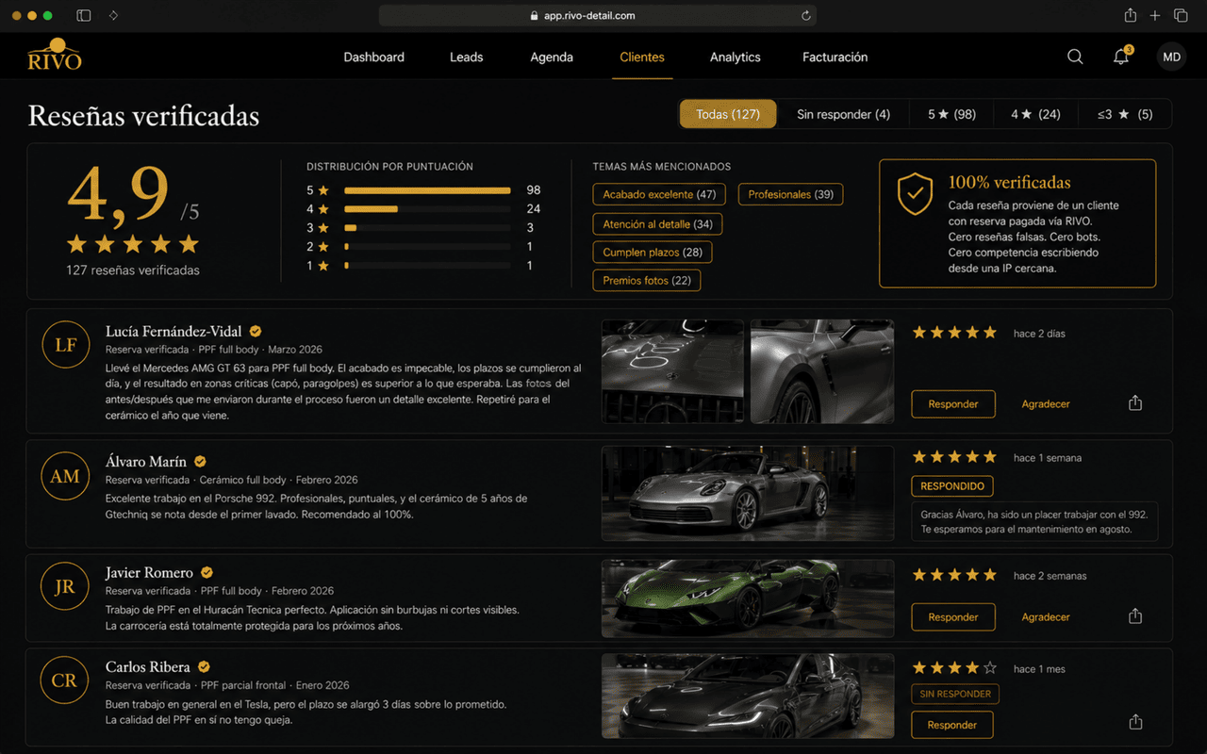Share Carlos Ribera's review
The width and height of the screenshot is (1207, 754).
coord(1135,723)
